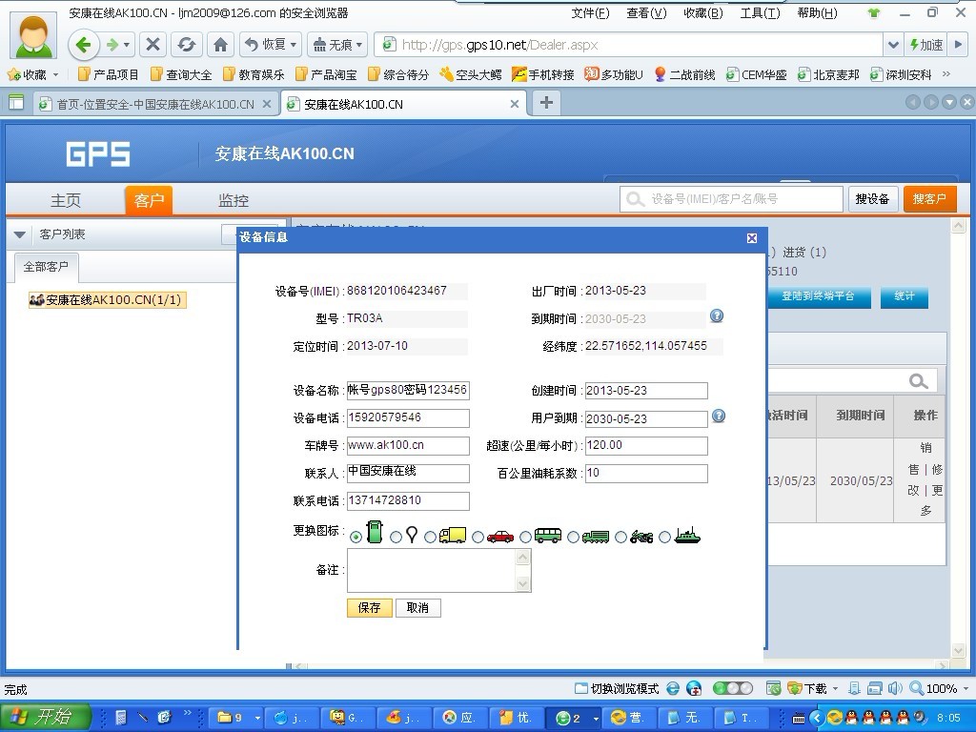
Task: Click the user avatar icon
Action: click(x=33, y=35)
